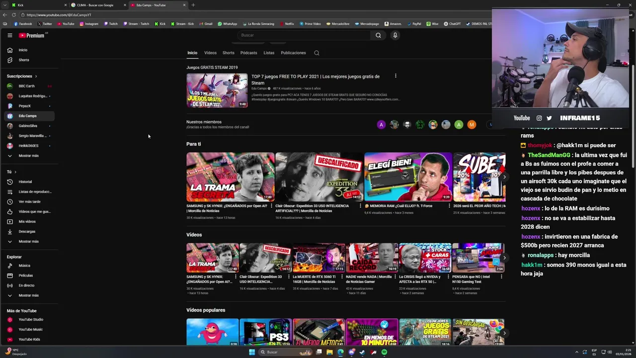Open a new browser tab

pyautogui.click(x=193, y=5)
